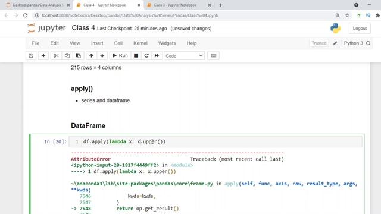Switch to the Desktop/pandas/Data Analysis tab
This screenshot has width=381, height=214.
pos(38,5)
